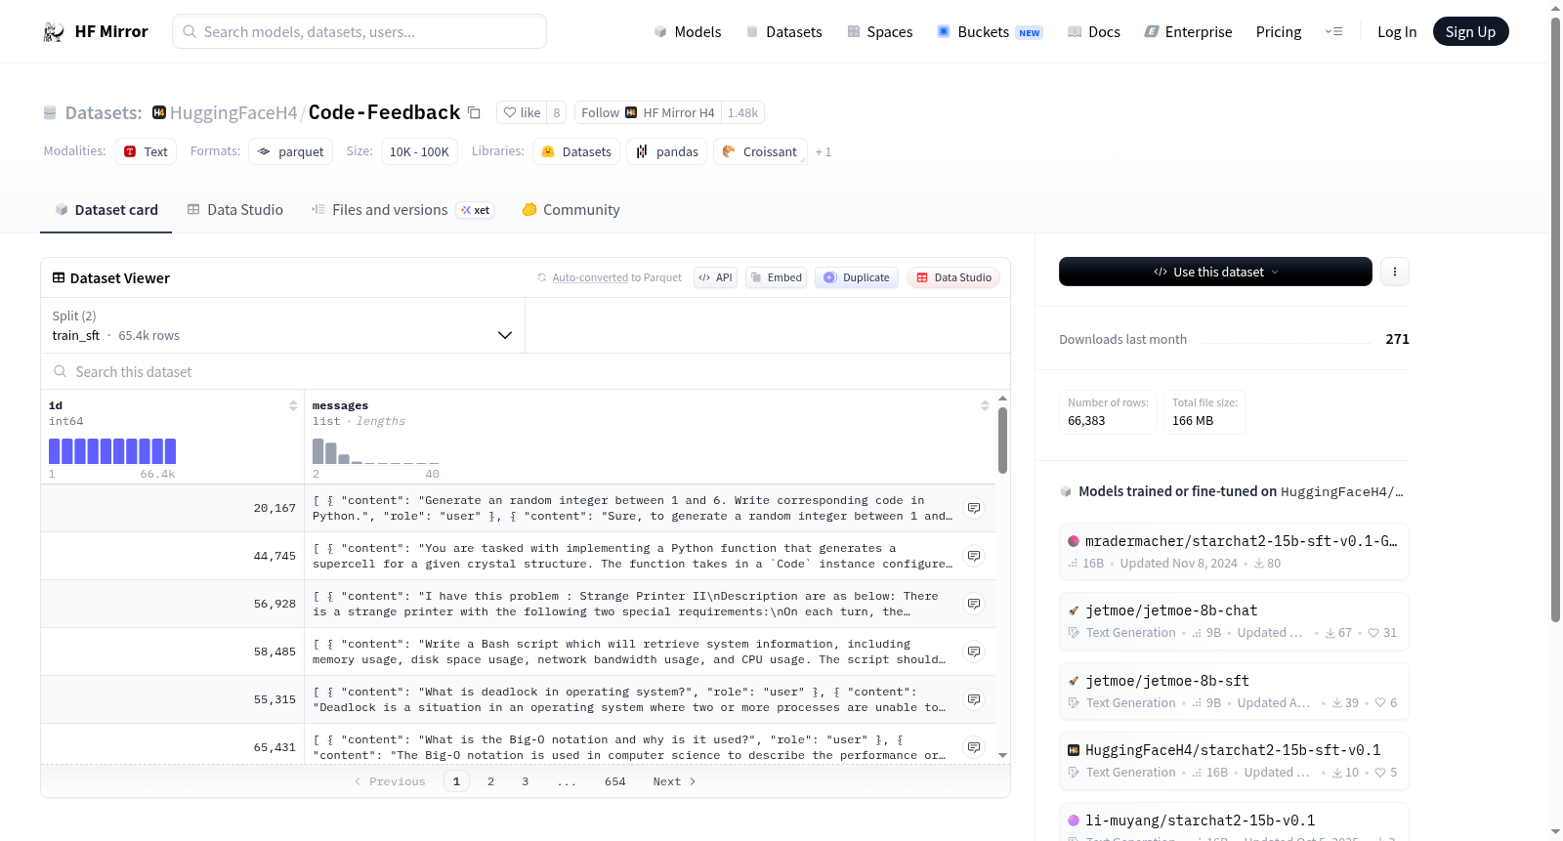Open the Auto-converted to Parquet link
This screenshot has height=841, width=1563.
(617, 277)
